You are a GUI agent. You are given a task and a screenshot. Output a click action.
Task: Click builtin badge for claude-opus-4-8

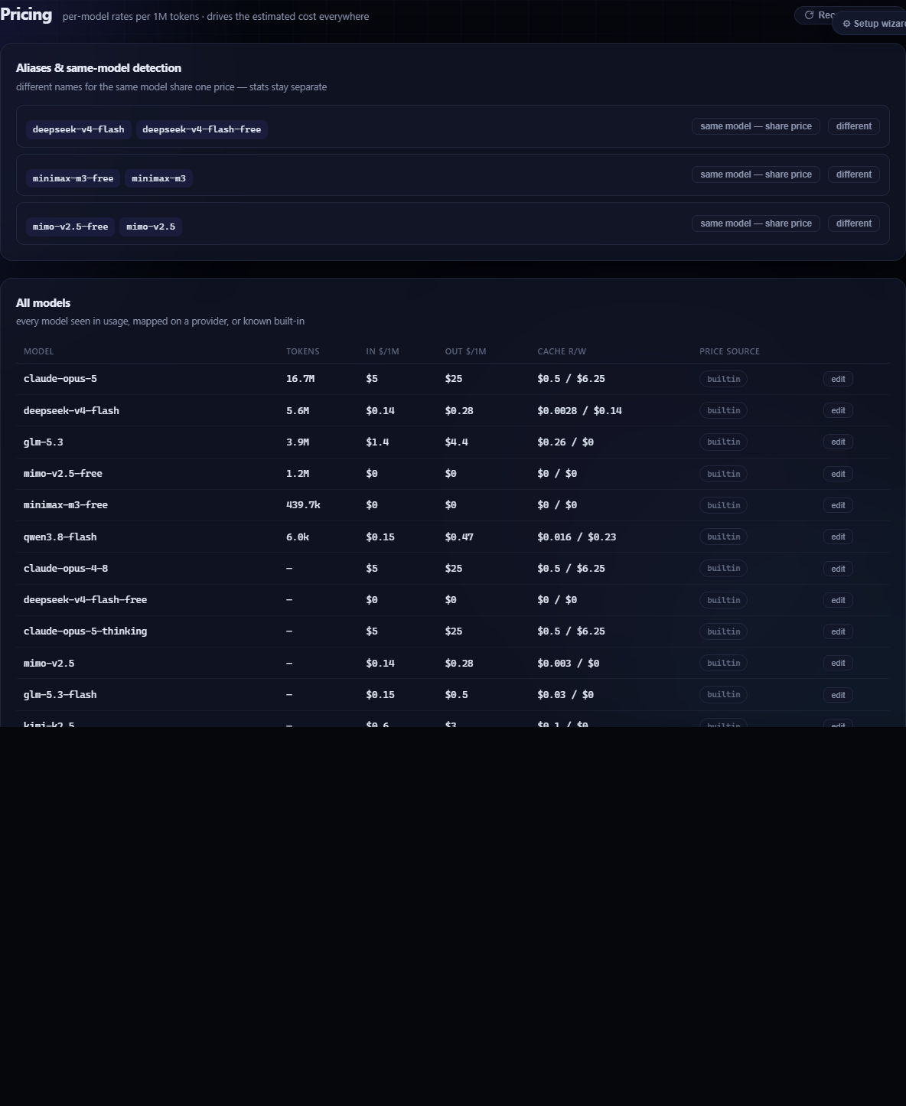tap(723, 568)
